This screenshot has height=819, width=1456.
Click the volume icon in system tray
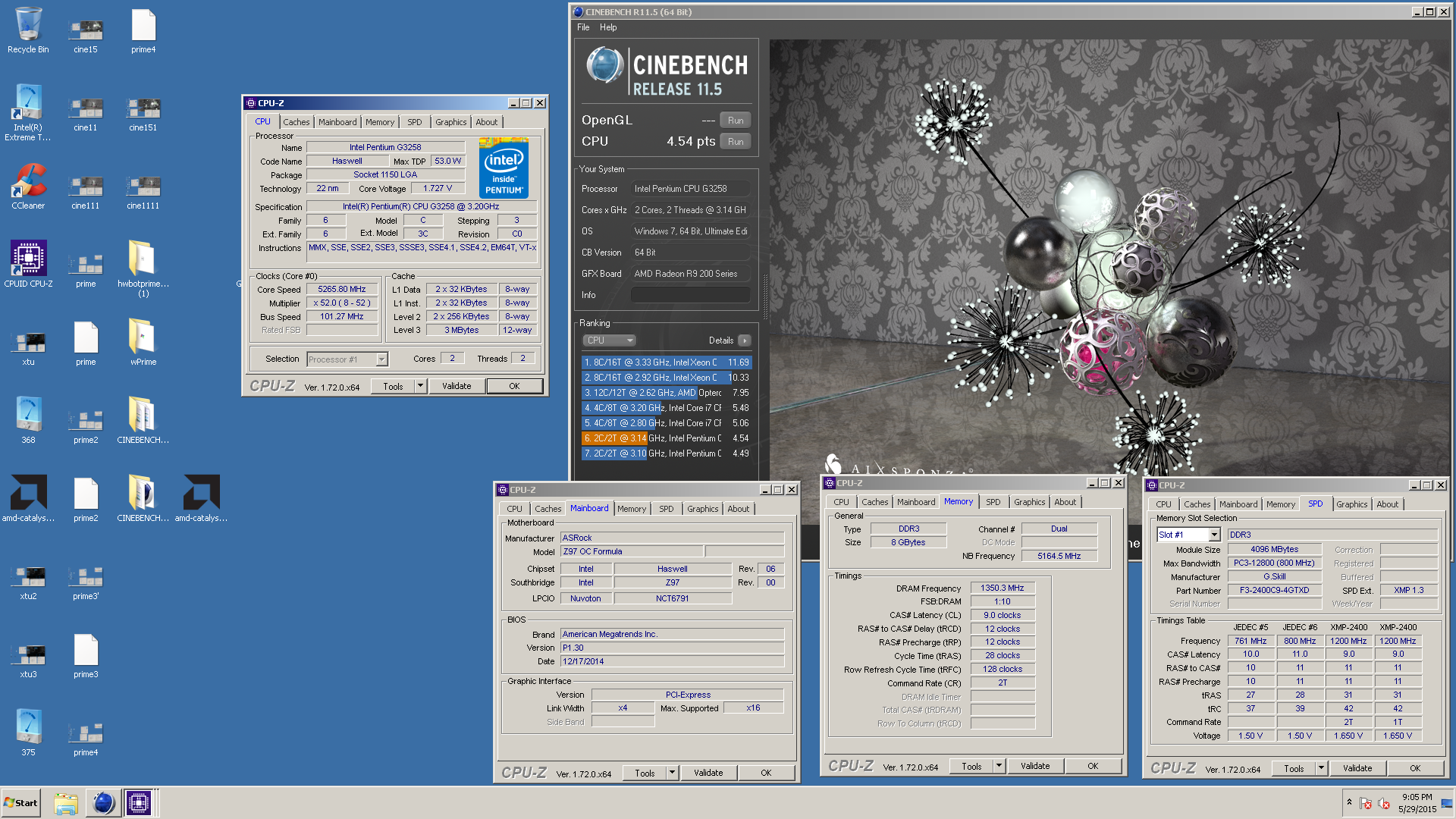(x=1384, y=803)
